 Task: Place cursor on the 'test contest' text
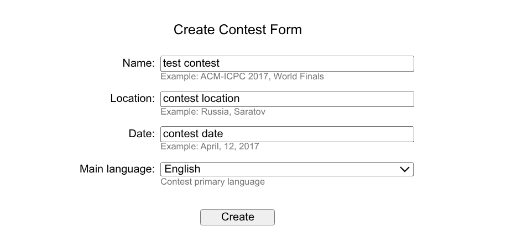191,63
